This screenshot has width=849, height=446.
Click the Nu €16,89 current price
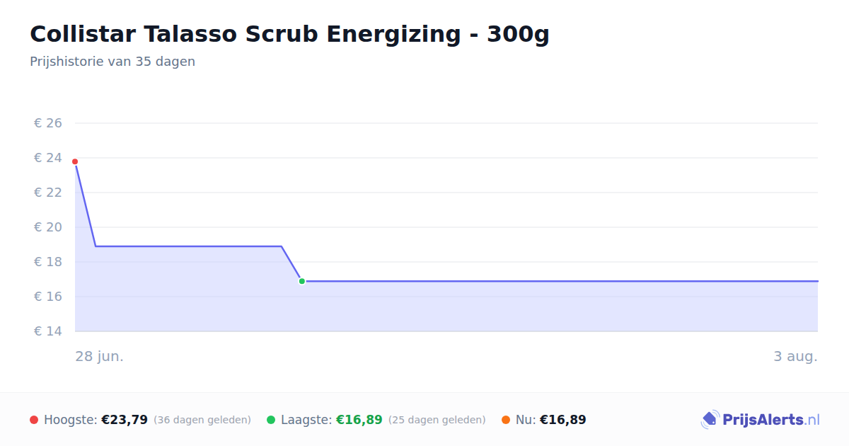(563, 420)
